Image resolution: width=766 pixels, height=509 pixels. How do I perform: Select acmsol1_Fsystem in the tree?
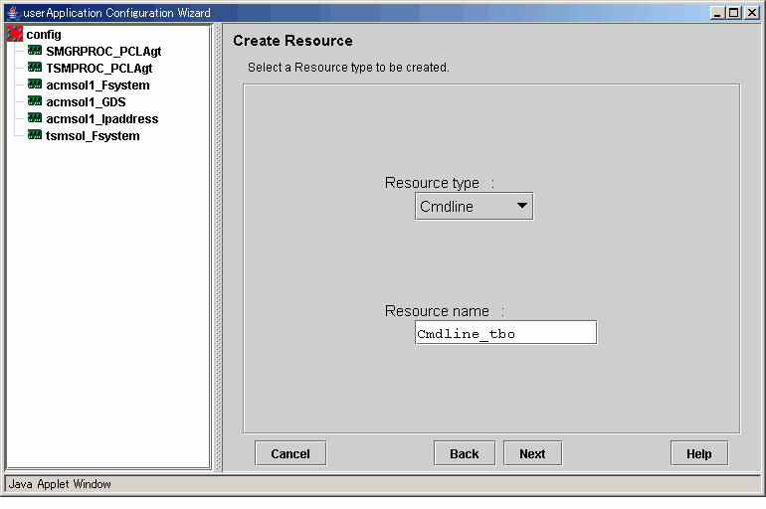(97, 85)
